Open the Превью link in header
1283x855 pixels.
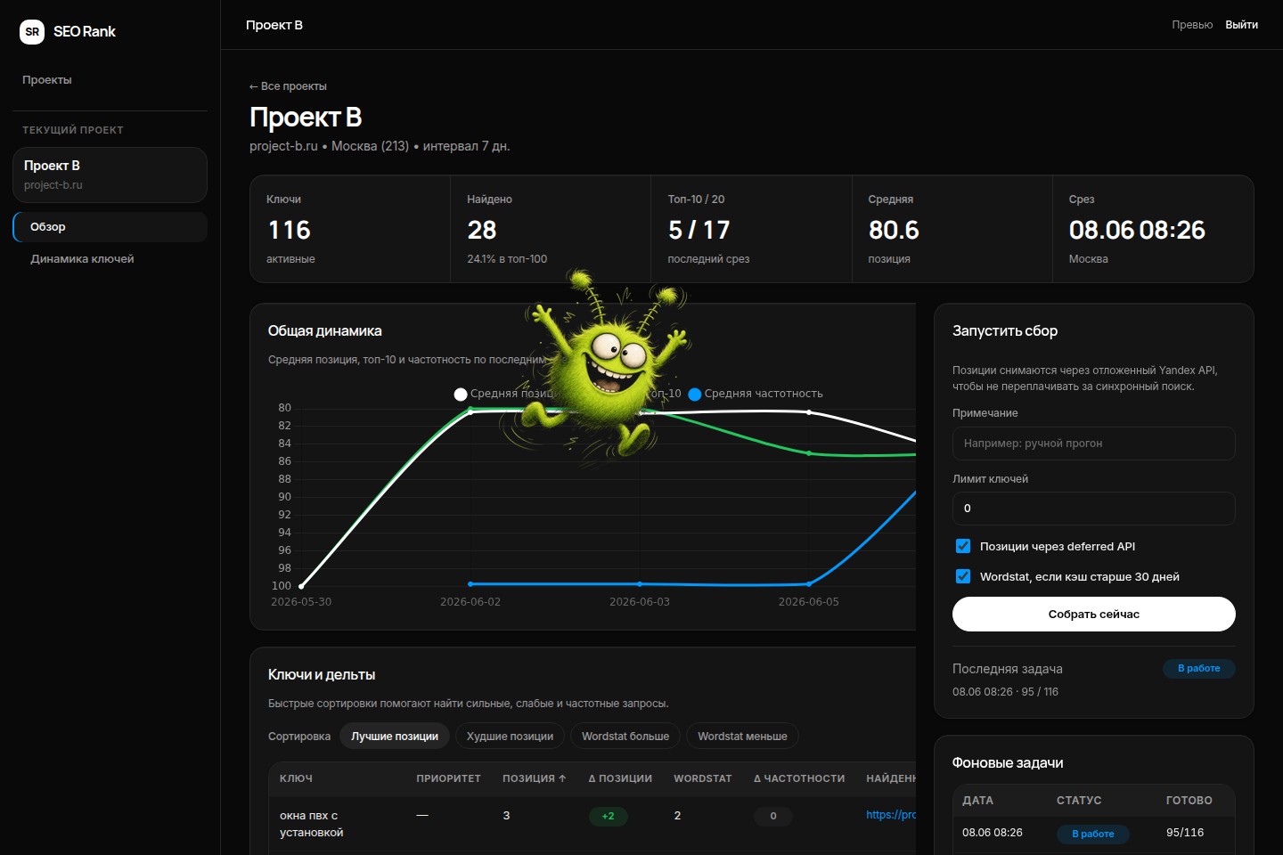[x=1192, y=25]
